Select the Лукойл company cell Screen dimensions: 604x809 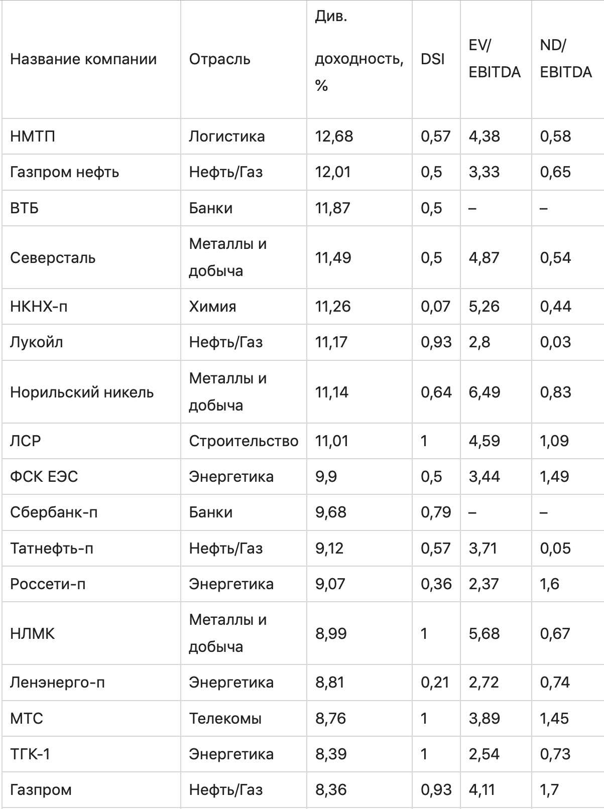click(37, 342)
